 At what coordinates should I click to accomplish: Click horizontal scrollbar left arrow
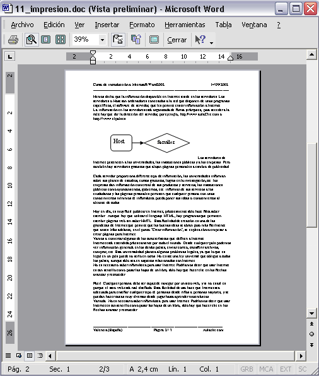tap(50, 356)
